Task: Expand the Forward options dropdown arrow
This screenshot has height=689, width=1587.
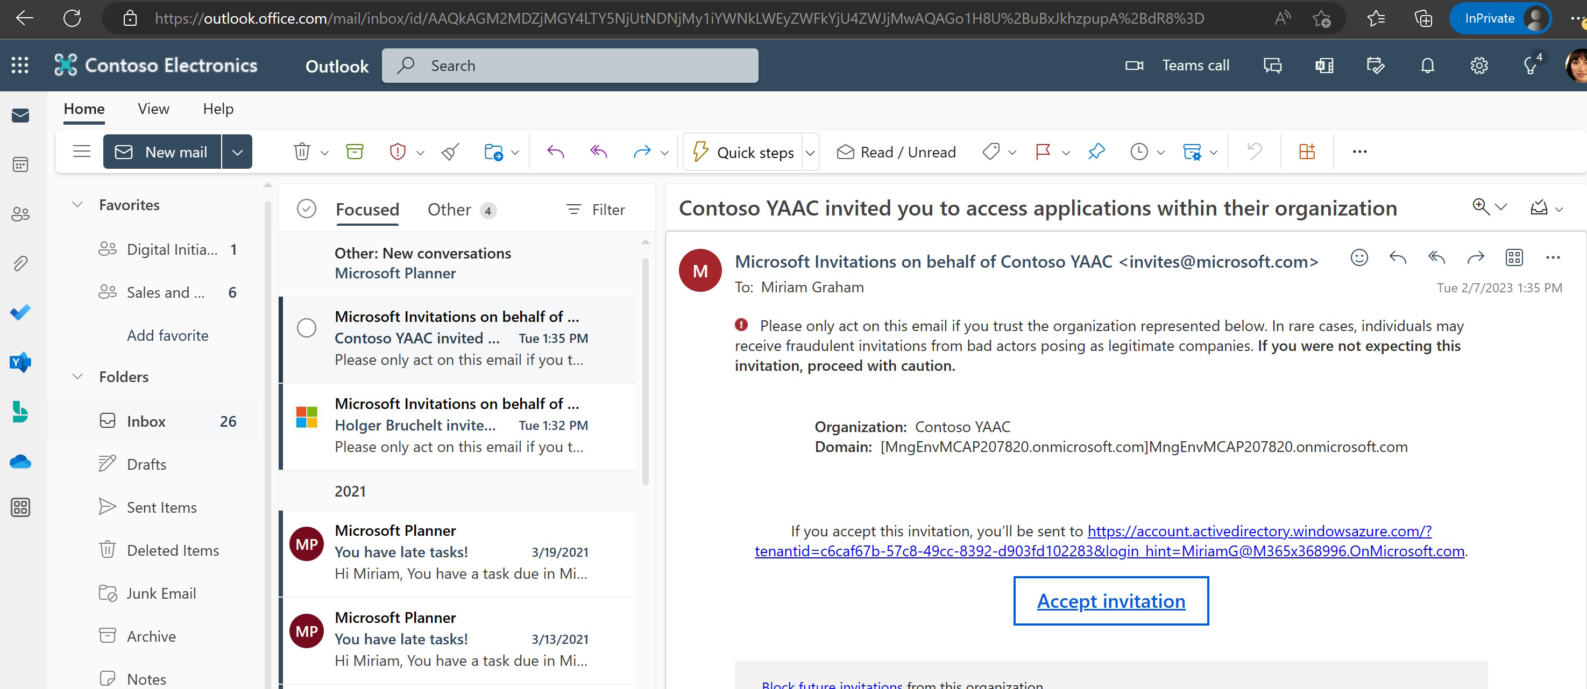Action: pos(665,153)
